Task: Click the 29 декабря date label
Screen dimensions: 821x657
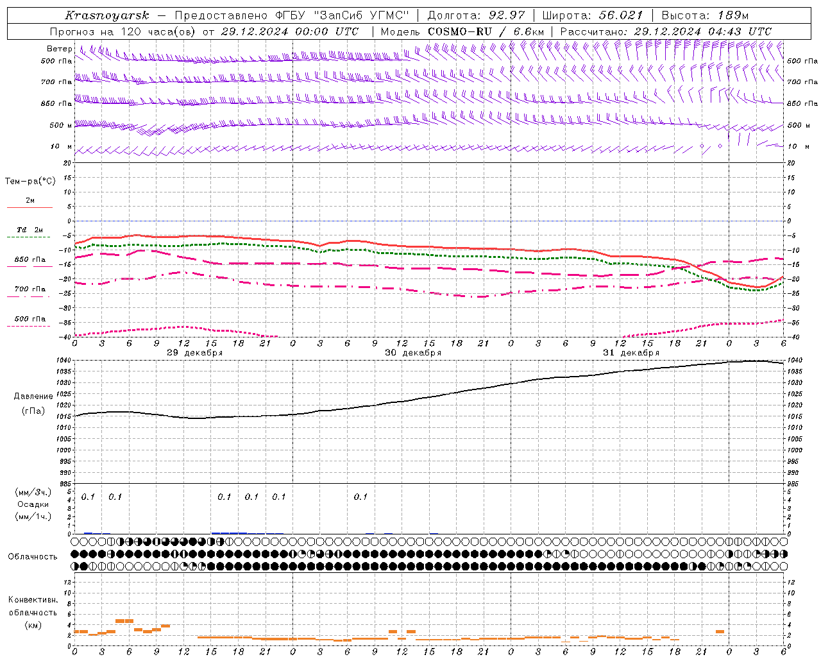Action: (x=195, y=353)
